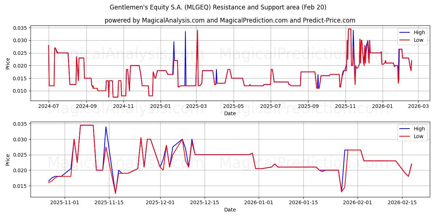Click the '2026-01-15' tick label on the bottom chart
Image resolution: width=436 pixels, height=218 pixels.
[304, 202]
